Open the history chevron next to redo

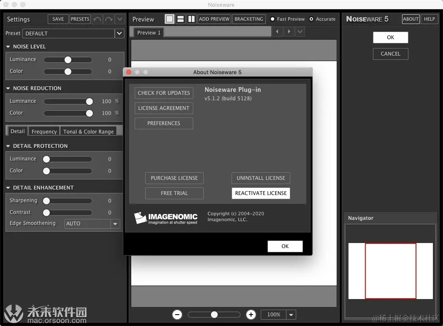point(120,19)
